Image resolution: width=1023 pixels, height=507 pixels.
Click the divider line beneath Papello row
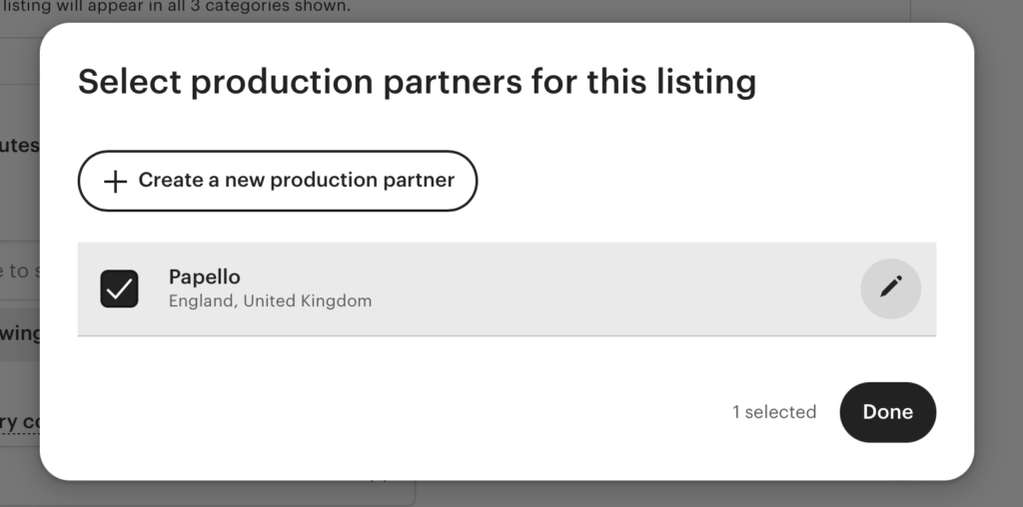tap(507, 335)
